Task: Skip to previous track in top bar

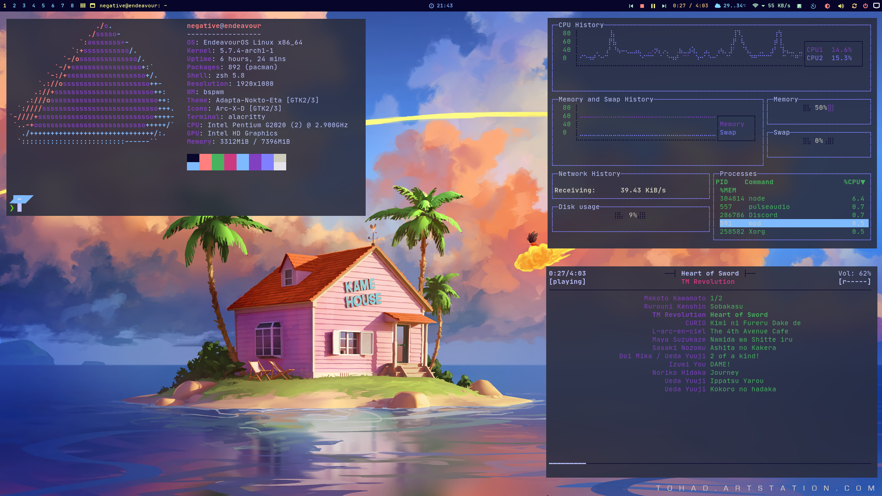Action: 631,6
